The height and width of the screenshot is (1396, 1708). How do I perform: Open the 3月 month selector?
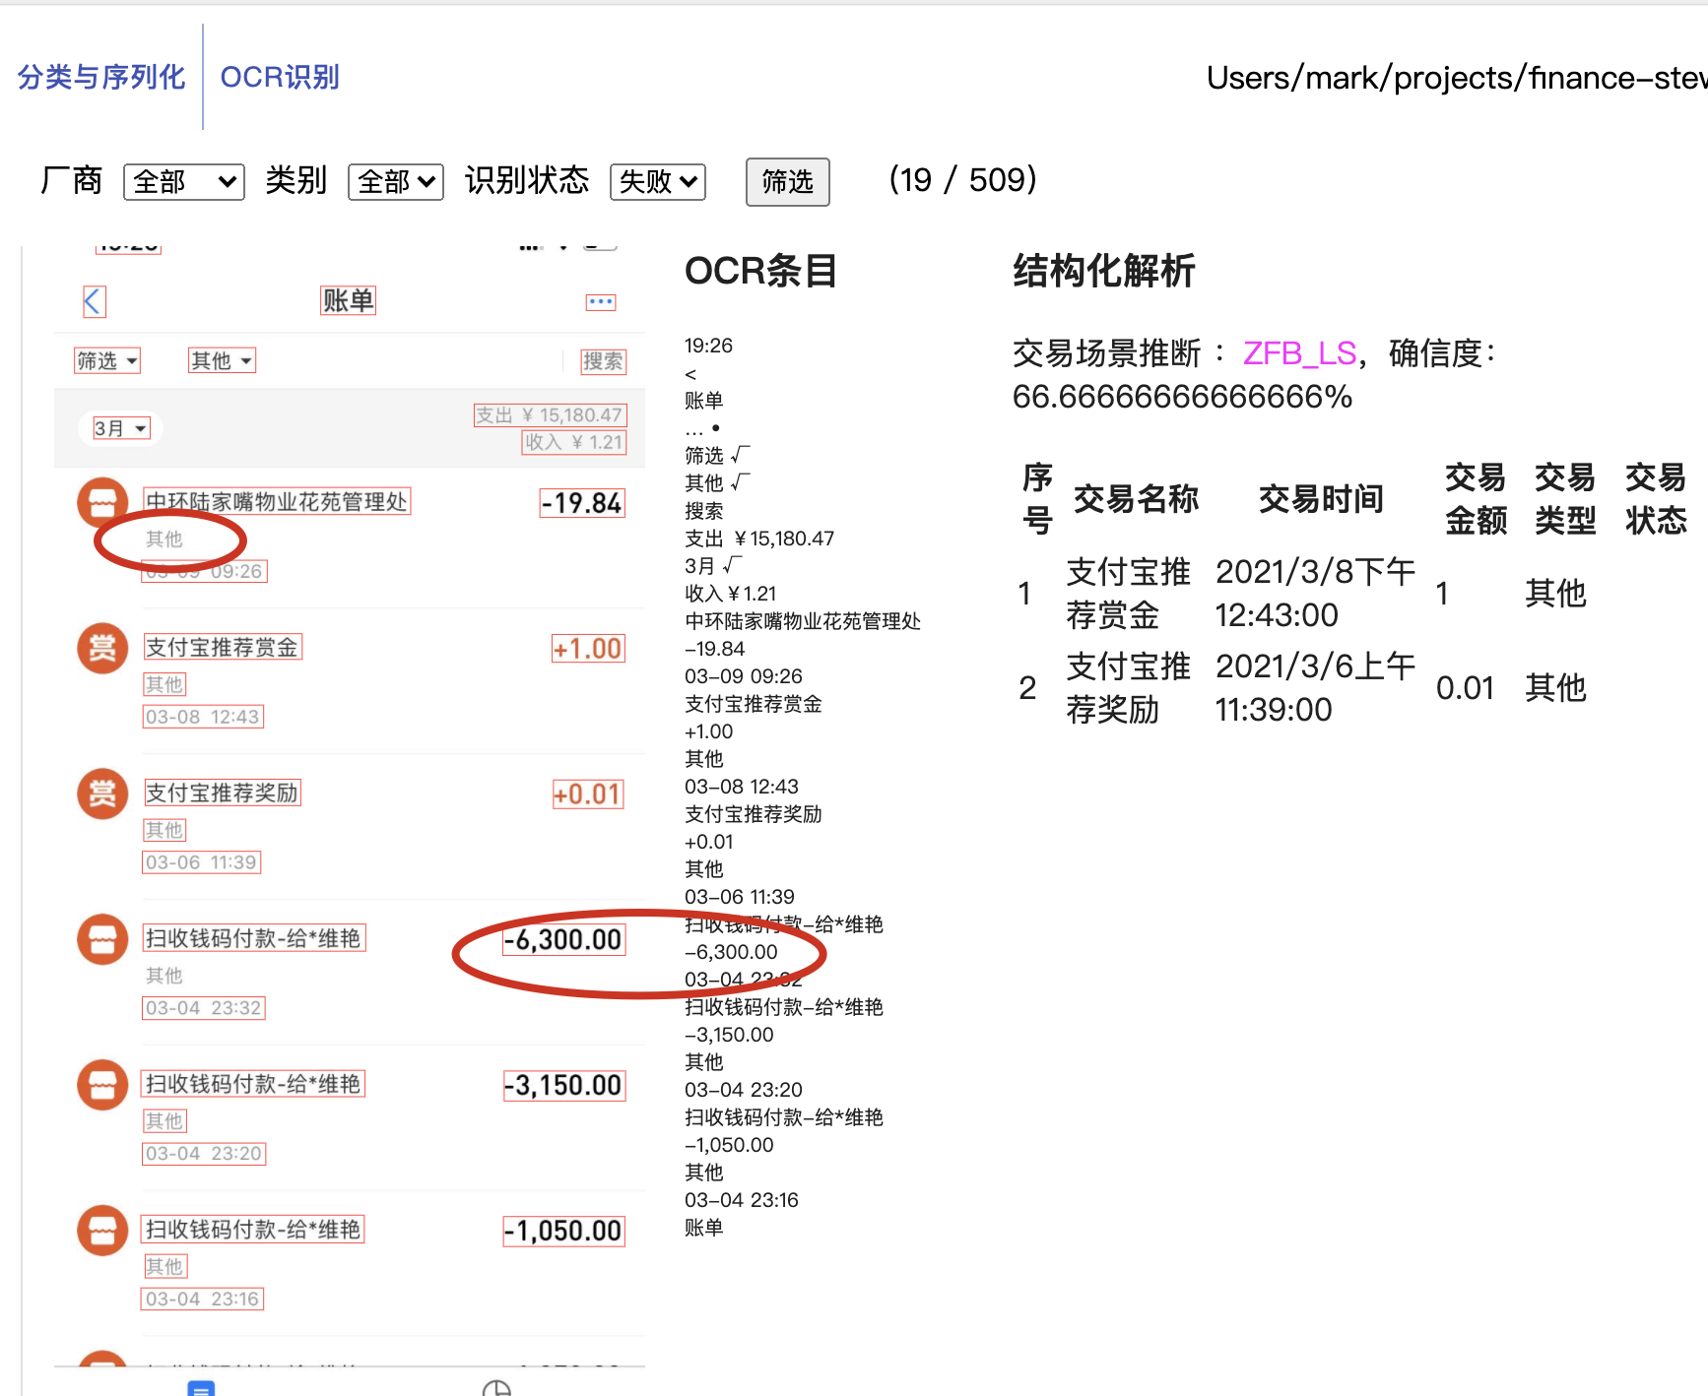tap(120, 428)
